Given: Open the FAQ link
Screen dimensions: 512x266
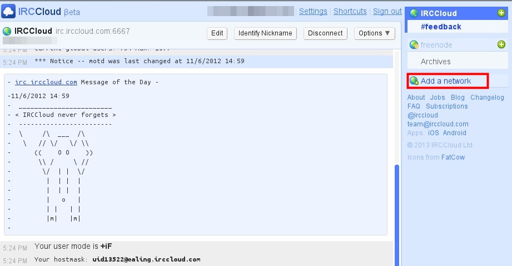Looking at the screenshot, I should point(414,106).
